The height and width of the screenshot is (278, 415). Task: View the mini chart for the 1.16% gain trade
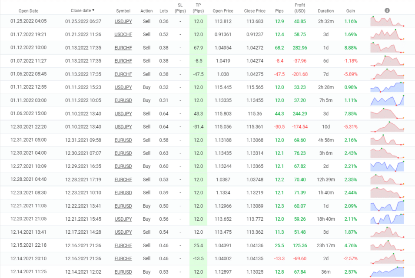click(387, 21)
